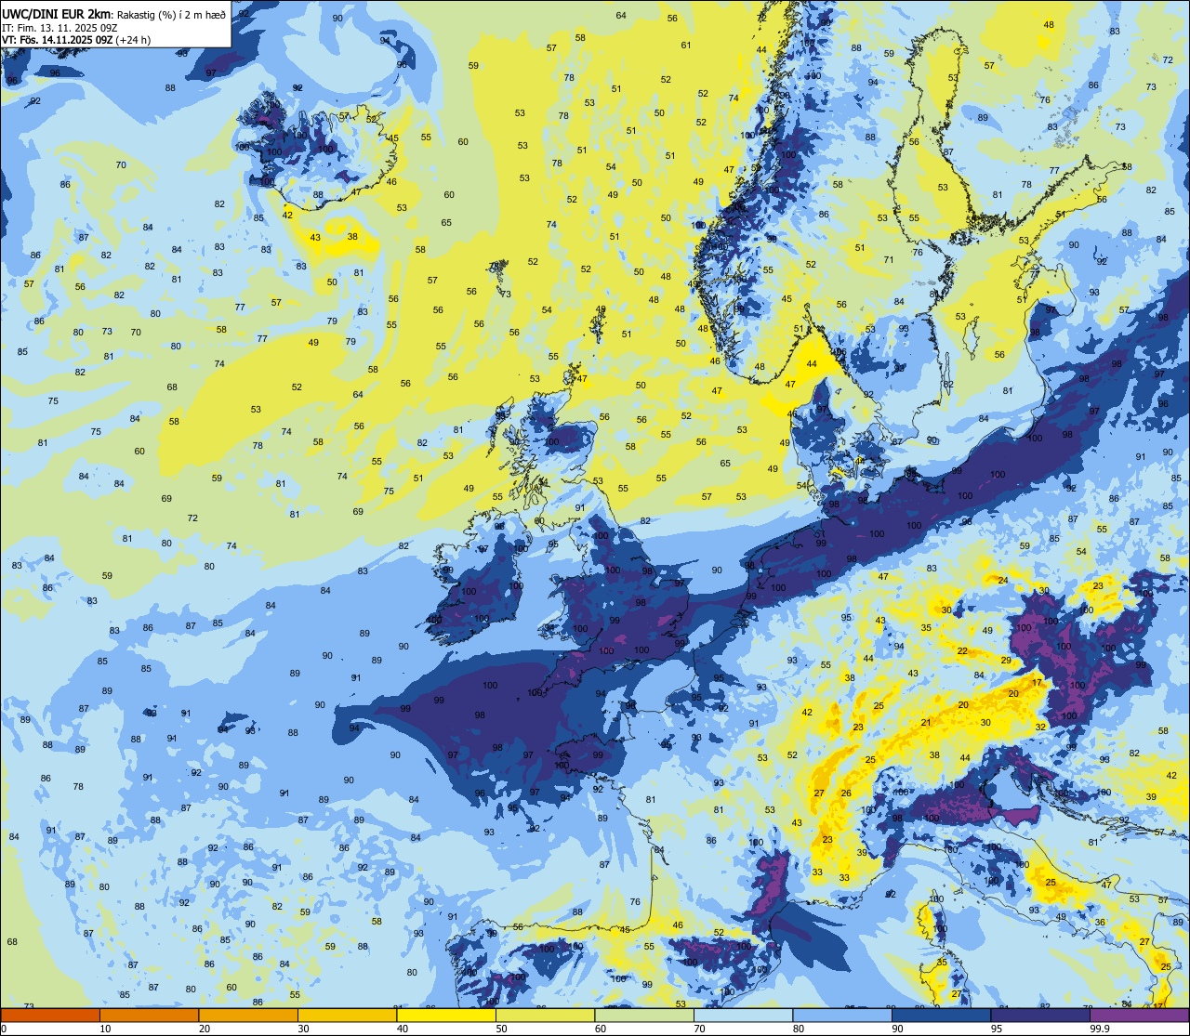Click the "IT: Fim. 13. 11. 2025 09Z" line
Image resolution: width=1190 pixels, height=1036 pixels.
(x=59, y=27)
